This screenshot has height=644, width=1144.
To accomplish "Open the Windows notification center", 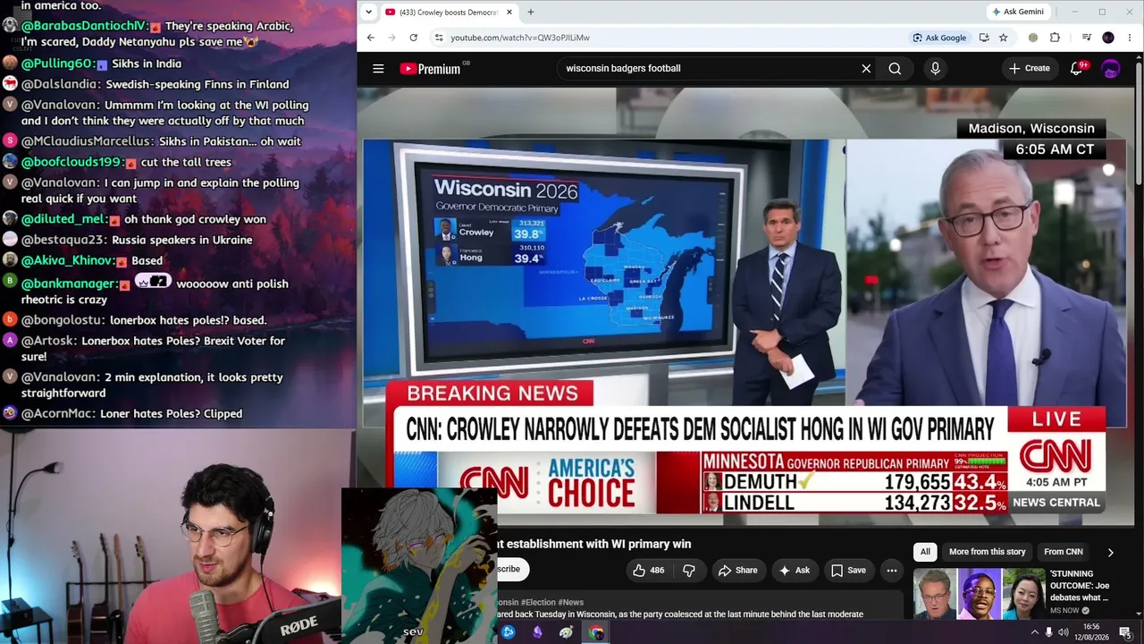I will 1125,632.
